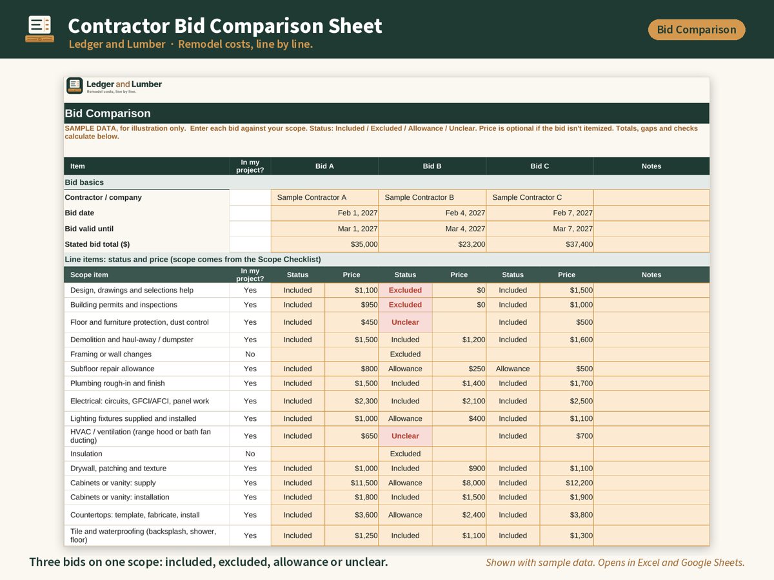Click the $900 drywall price under Bid B
Image resolution: width=774 pixels, height=580 pixels.
point(459,469)
